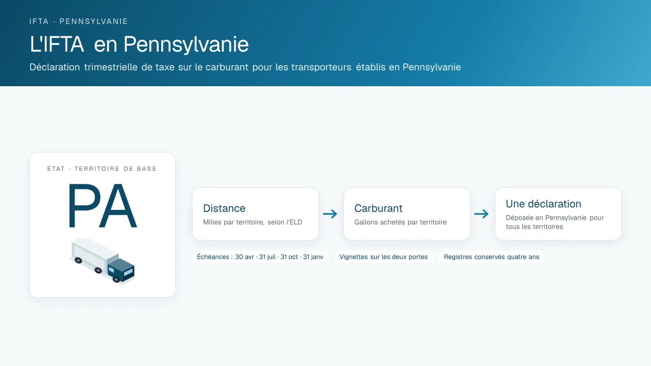Click the text Milles par territoire, selon l'ELD
The image size is (651, 366).
click(x=253, y=222)
